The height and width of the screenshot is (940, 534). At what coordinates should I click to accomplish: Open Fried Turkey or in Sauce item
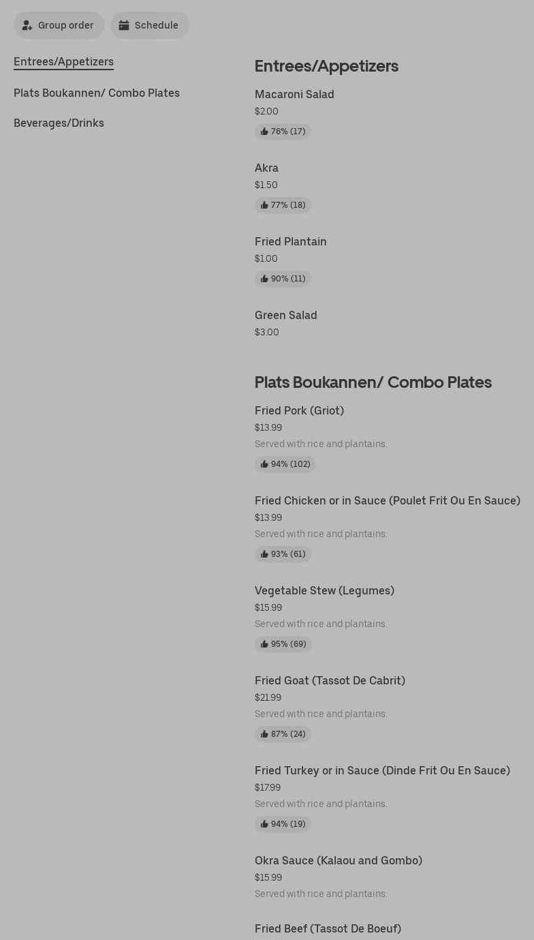click(x=382, y=771)
